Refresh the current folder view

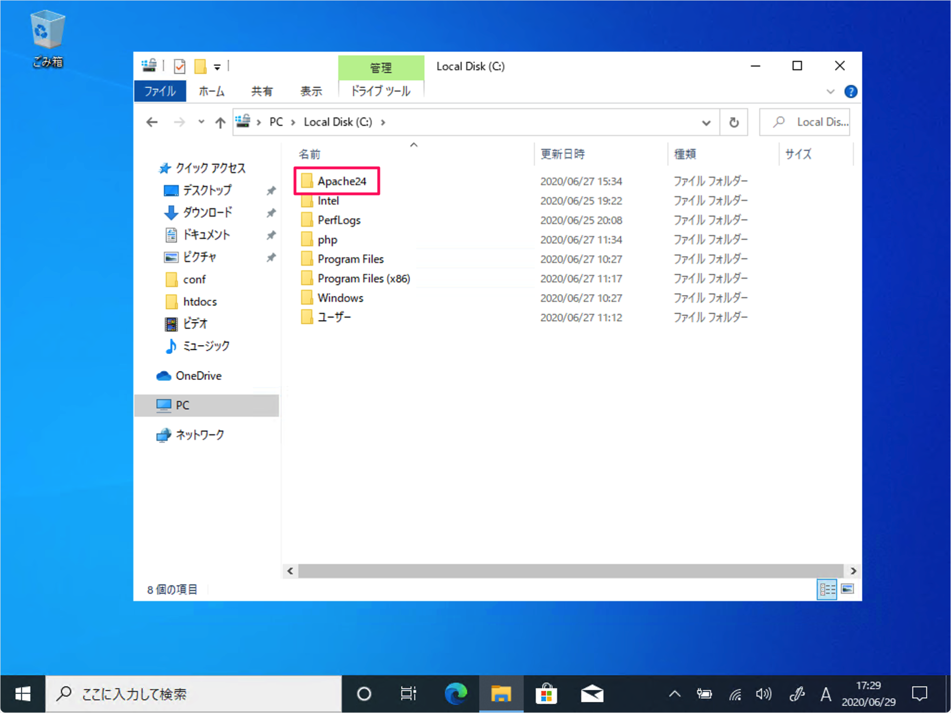734,122
